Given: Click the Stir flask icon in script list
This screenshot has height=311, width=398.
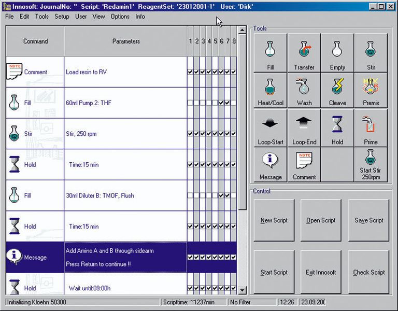Looking at the screenshot, I should tap(14, 133).
